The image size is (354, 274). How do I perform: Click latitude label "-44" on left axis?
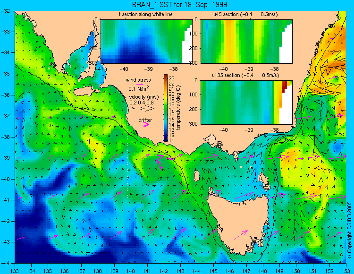pos(6,263)
